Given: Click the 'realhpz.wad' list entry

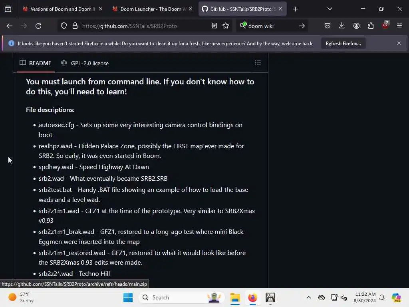Looking at the screenshot, I should [x=141, y=151].
